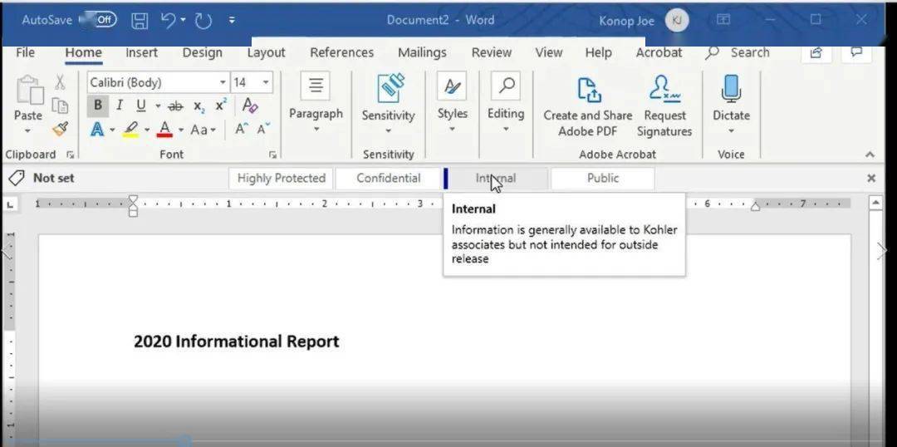Open the font color dropdown arrow
The image size is (897, 447).
[181, 130]
